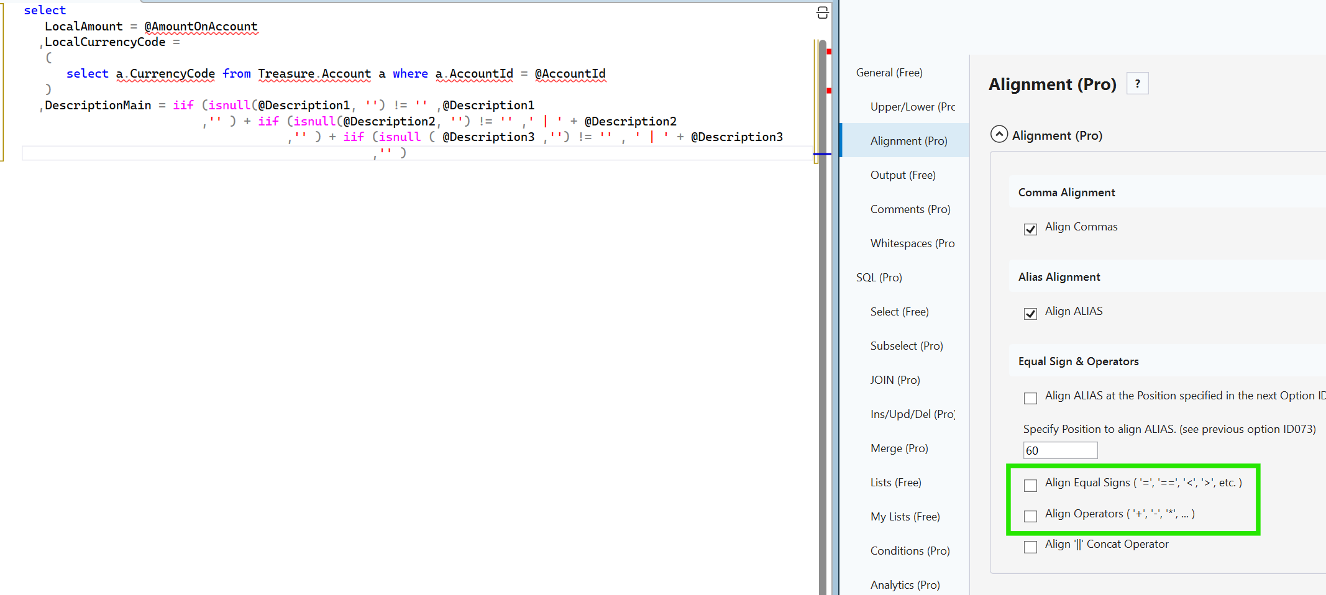Screen dimensions: 1326x595
Task: Open JOIN (Pro) settings page
Action: pos(895,380)
